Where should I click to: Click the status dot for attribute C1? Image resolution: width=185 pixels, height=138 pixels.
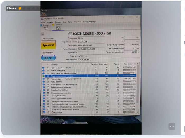(x=44, y=110)
